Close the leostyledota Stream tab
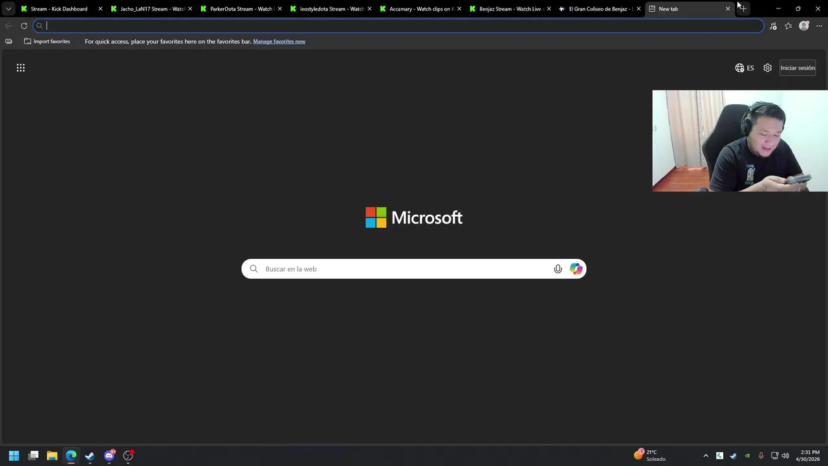The width and height of the screenshot is (828, 466). [x=369, y=9]
